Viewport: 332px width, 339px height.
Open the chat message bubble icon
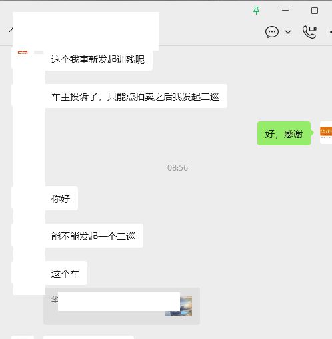pyautogui.click(x=271, y=32)
